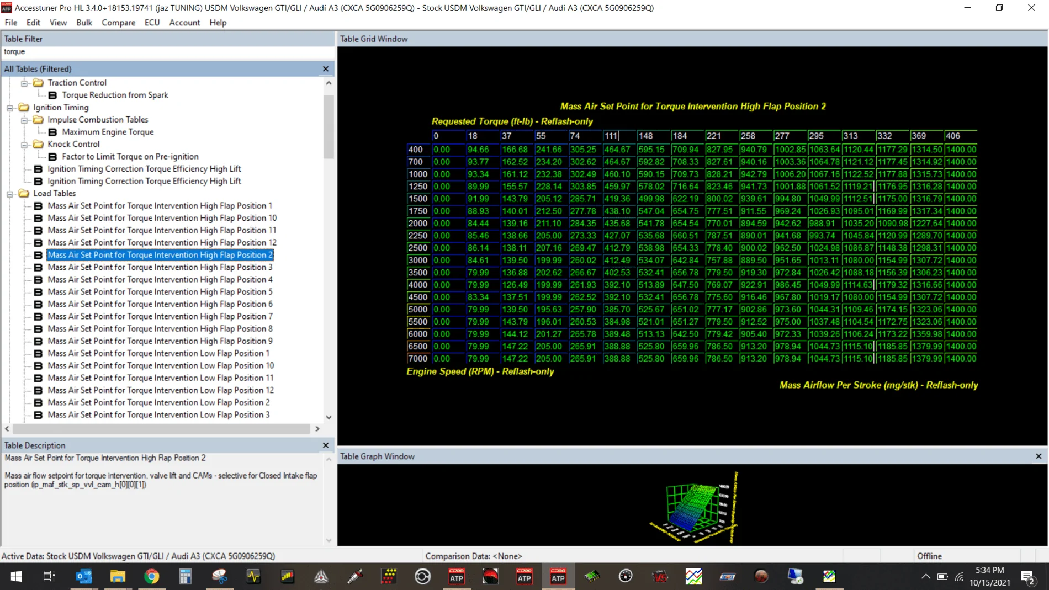This screenshot has width=1049, height=590.
Task: Select High Flap Position 12 table
Action: [162, 243]
